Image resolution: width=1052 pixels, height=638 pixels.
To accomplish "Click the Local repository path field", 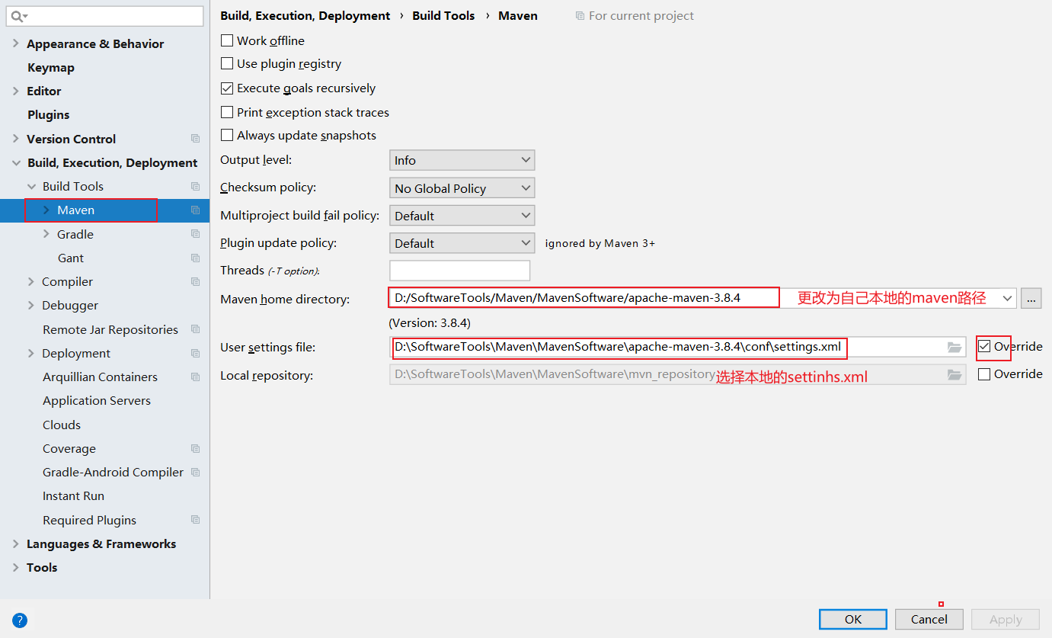I will coord(677,374).
